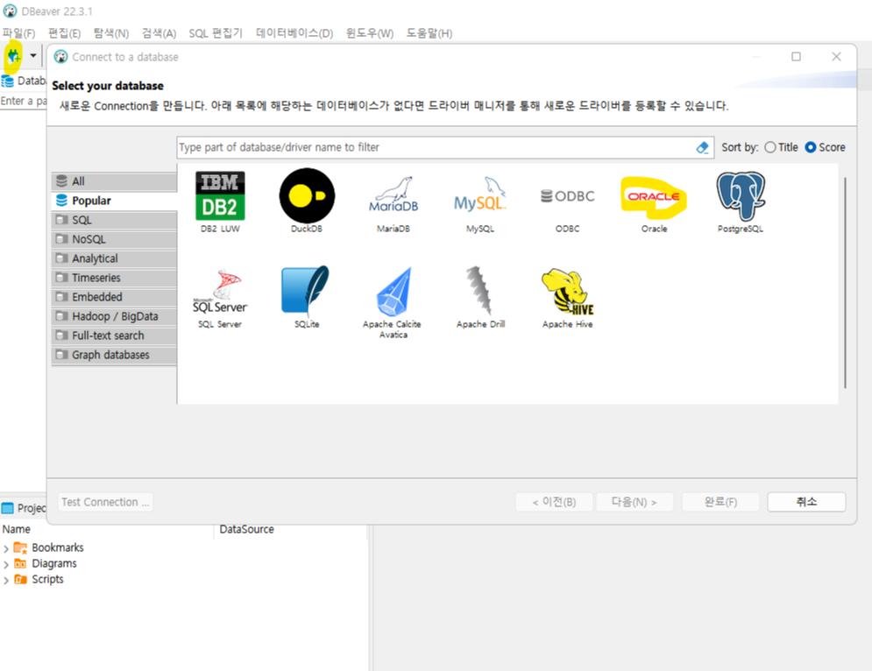Image resolution: width=872 pixels, height=671 pixels.
Task: Click the 완료(F) finish button
Action: [720, 502]
